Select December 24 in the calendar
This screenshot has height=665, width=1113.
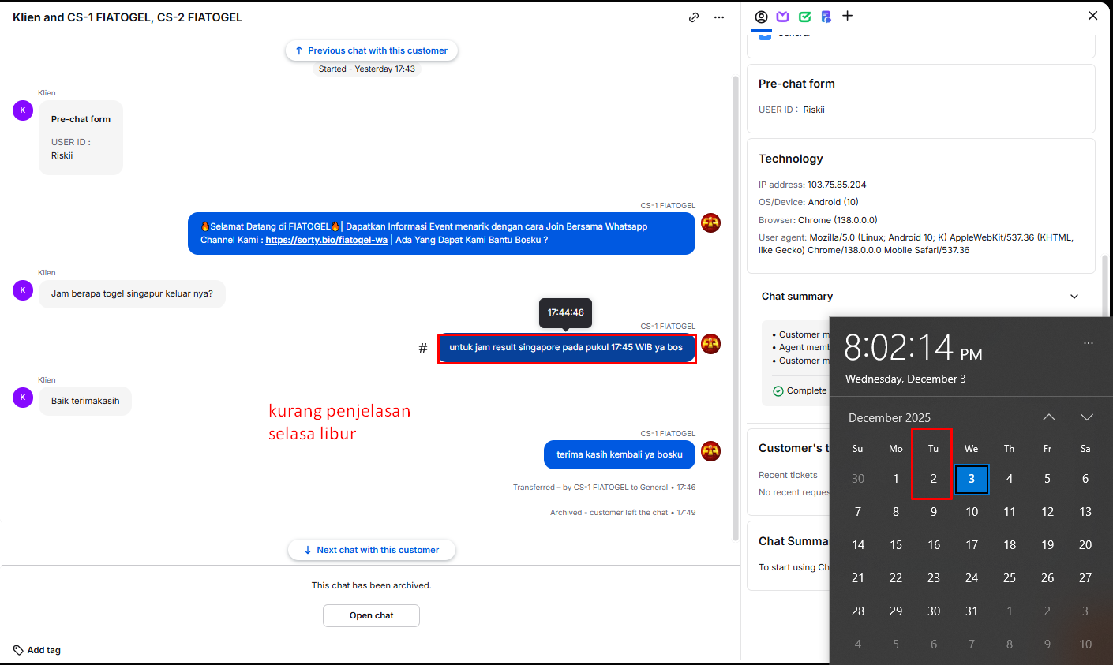(972, 578)
